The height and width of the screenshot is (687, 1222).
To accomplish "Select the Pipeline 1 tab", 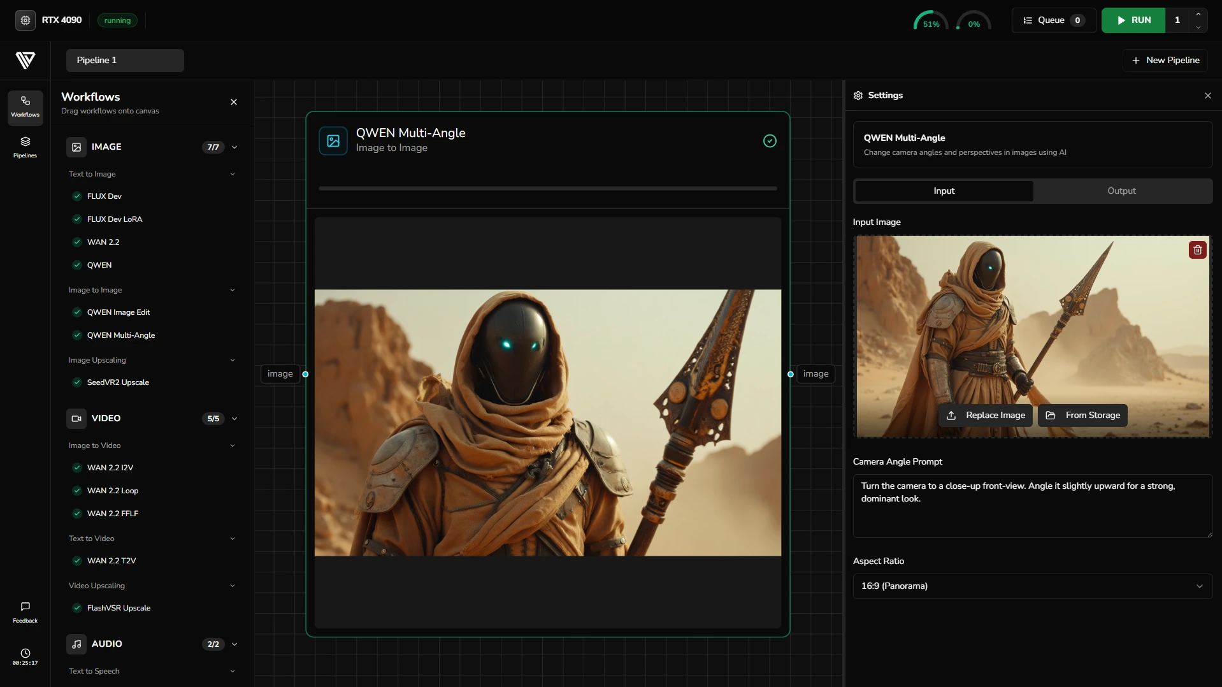I will pos(125,61).
